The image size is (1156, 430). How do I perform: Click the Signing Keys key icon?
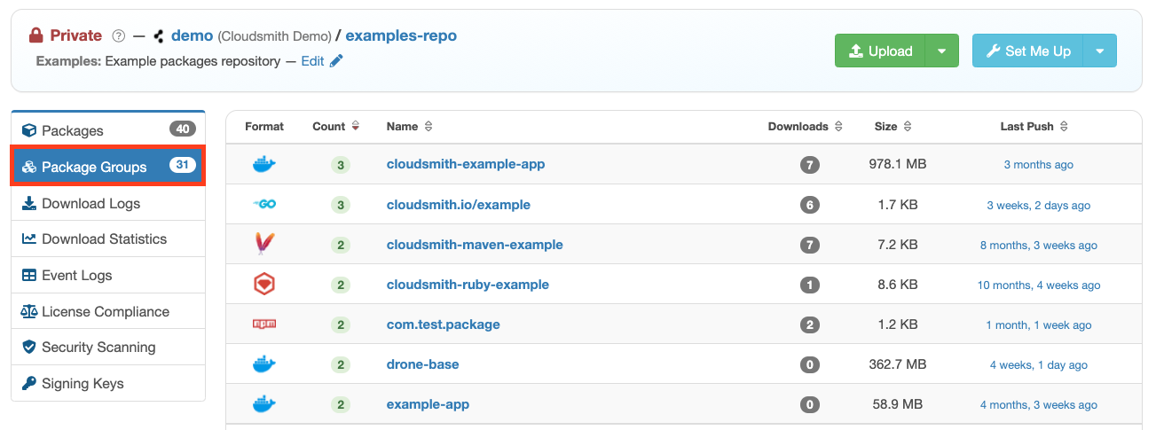pos(28,383)
